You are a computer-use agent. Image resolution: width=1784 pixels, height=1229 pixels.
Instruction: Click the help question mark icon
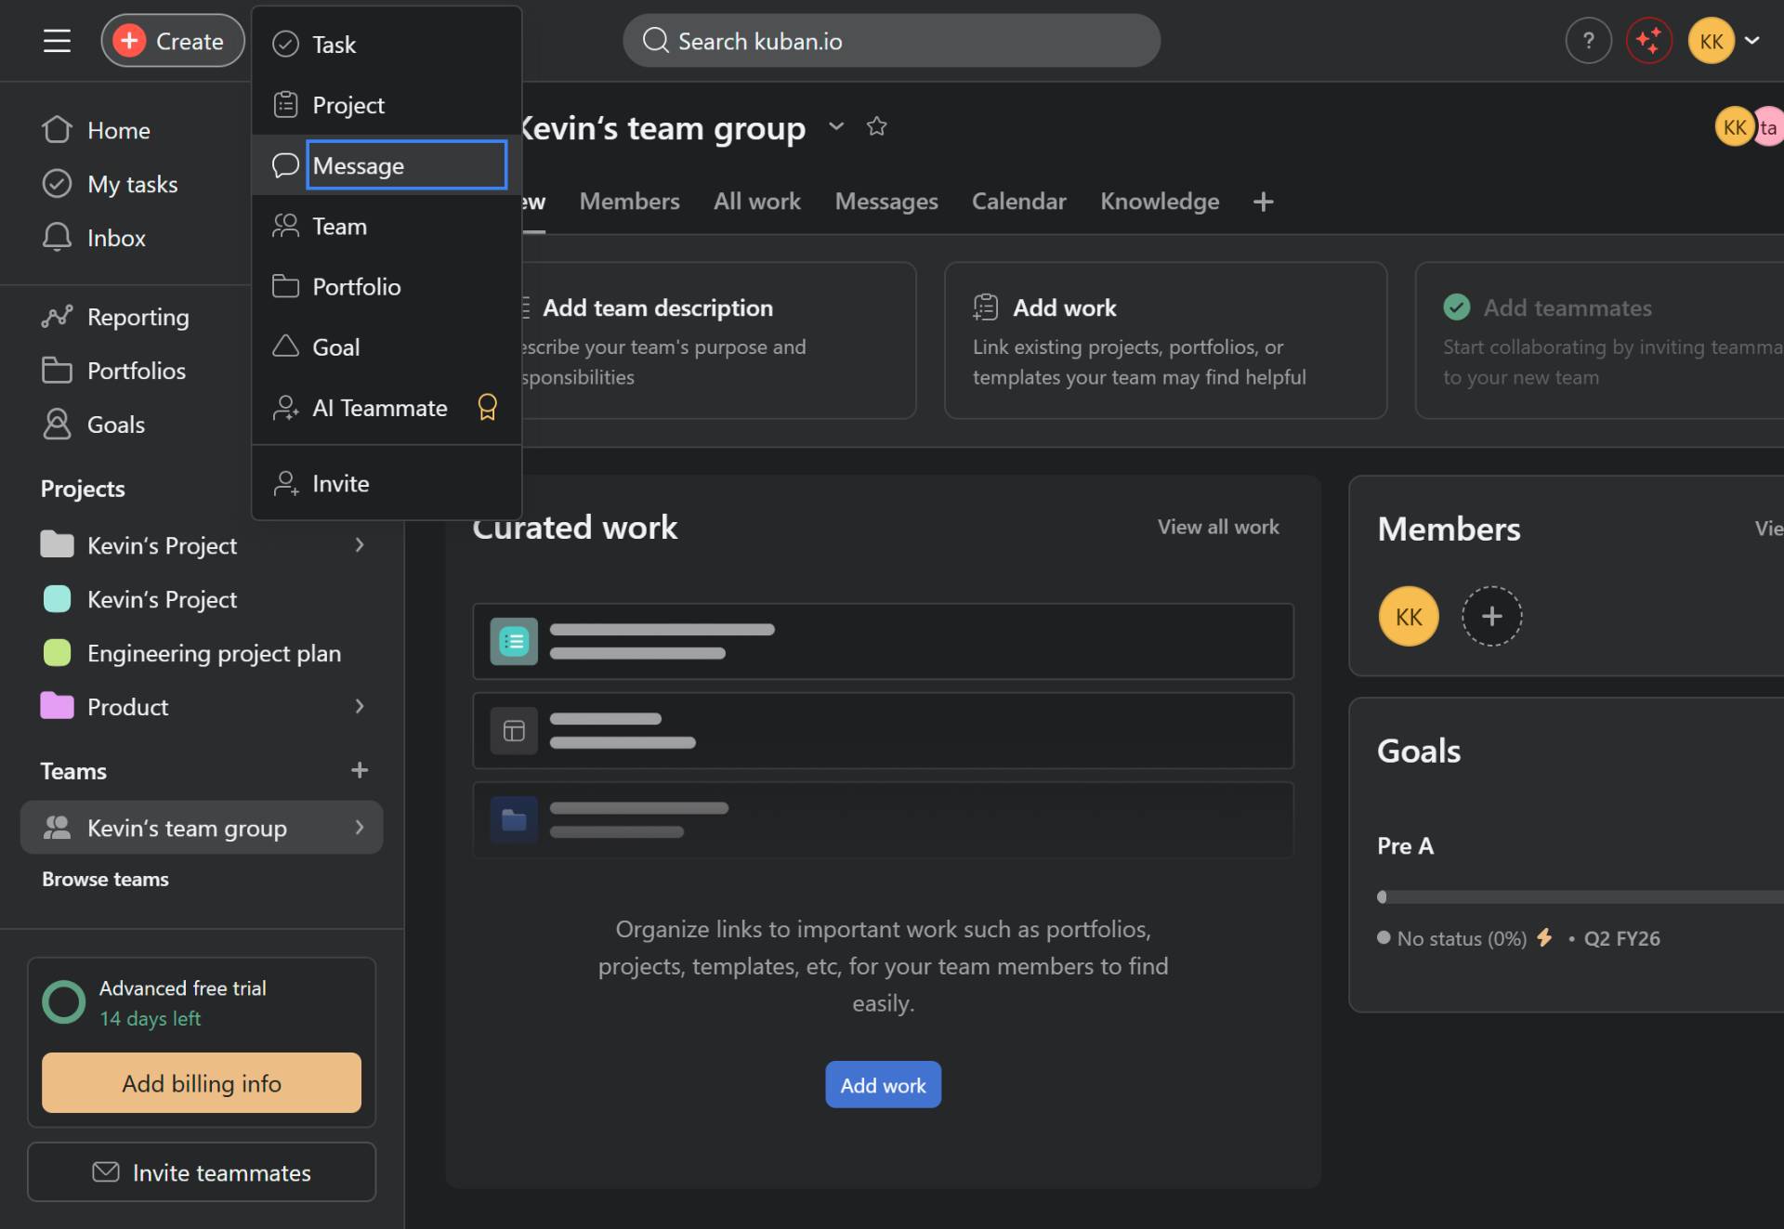pos(1588,41)
